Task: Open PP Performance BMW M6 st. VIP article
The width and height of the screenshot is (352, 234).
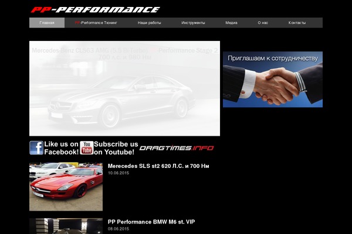Action: [151, 222]
